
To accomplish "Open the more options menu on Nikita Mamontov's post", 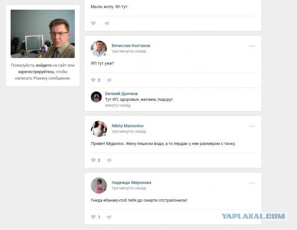I will point(252,126).
